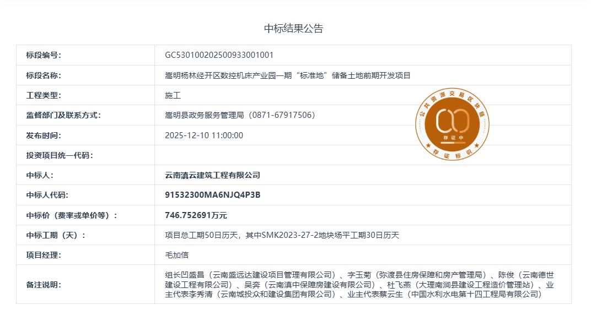
Task: Click the 备注说明 remarks paragraph text
Action: tap(358, 285)
